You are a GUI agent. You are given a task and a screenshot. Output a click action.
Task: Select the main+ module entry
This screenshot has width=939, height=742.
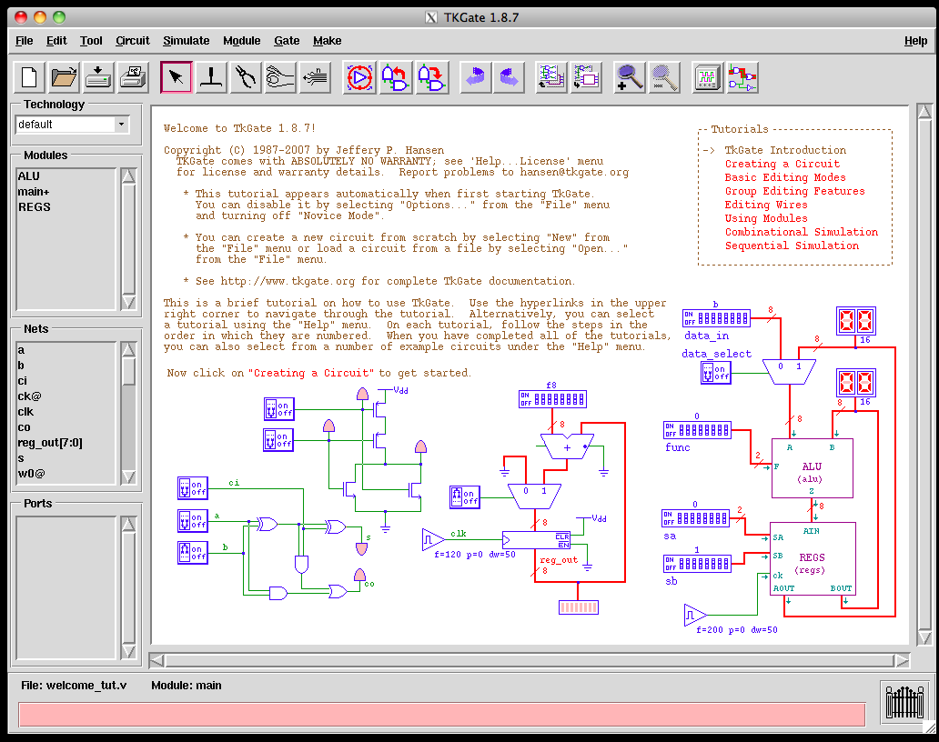[66, 192]
